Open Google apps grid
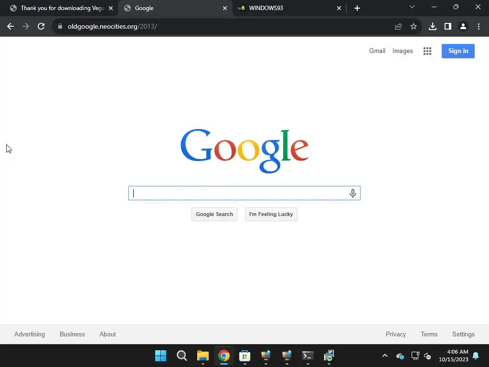The image size is (489, 367). [x=427, y=51]
